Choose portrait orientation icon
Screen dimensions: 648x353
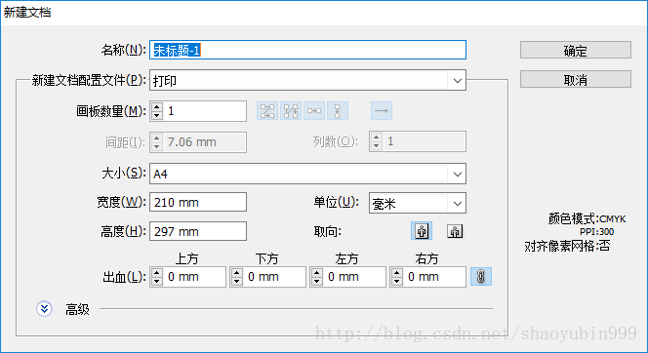tap(422, 231)
